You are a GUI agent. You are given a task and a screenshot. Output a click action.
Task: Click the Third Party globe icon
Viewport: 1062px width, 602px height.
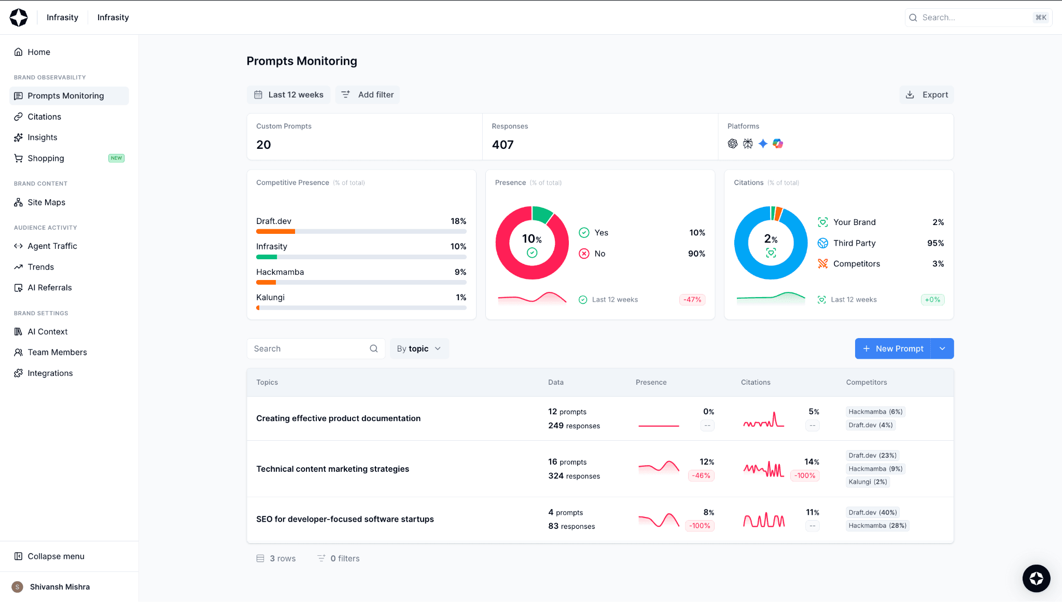tap(823, 243)
